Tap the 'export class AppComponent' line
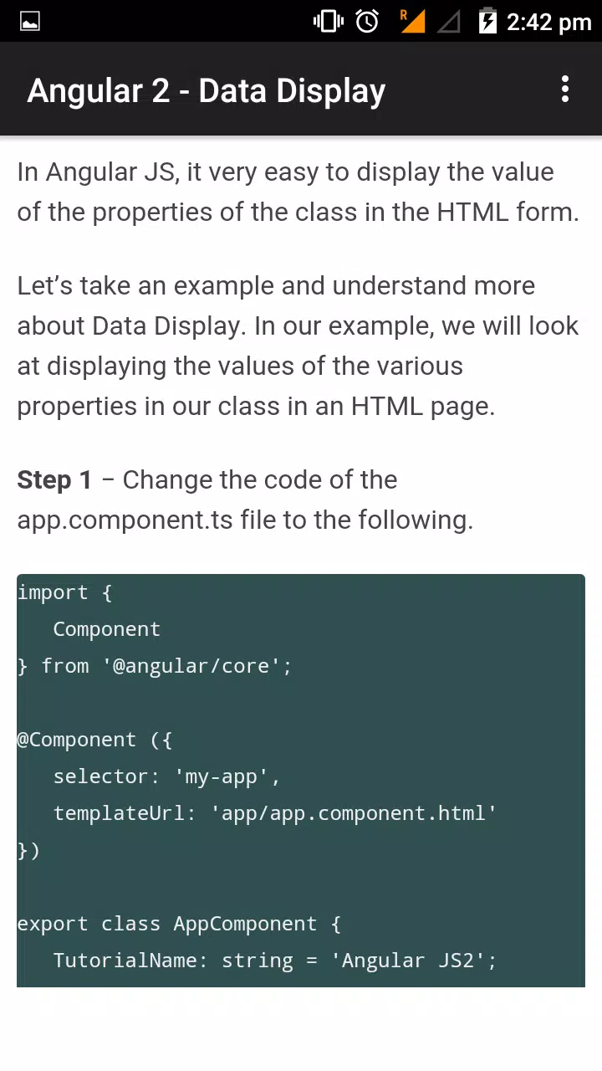The height and width of the screenshot is (1071, 602). click(x=179, y=924)
